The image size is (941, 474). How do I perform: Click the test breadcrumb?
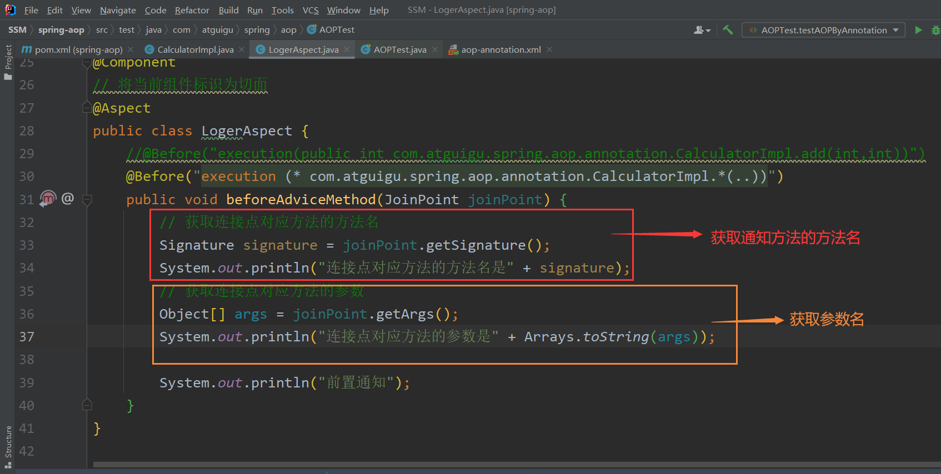click(x=127, y=29)
